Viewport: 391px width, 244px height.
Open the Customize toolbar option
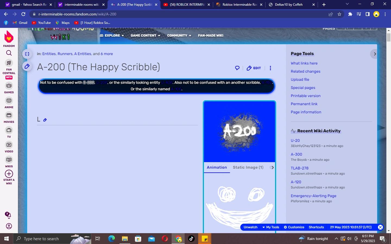pos(294,227)
